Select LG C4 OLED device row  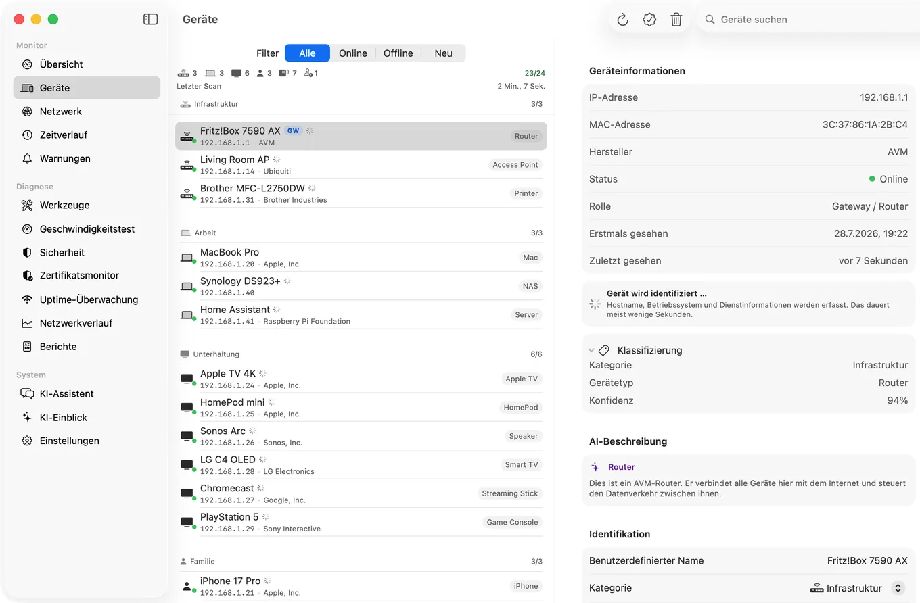[x=361, y=465]
